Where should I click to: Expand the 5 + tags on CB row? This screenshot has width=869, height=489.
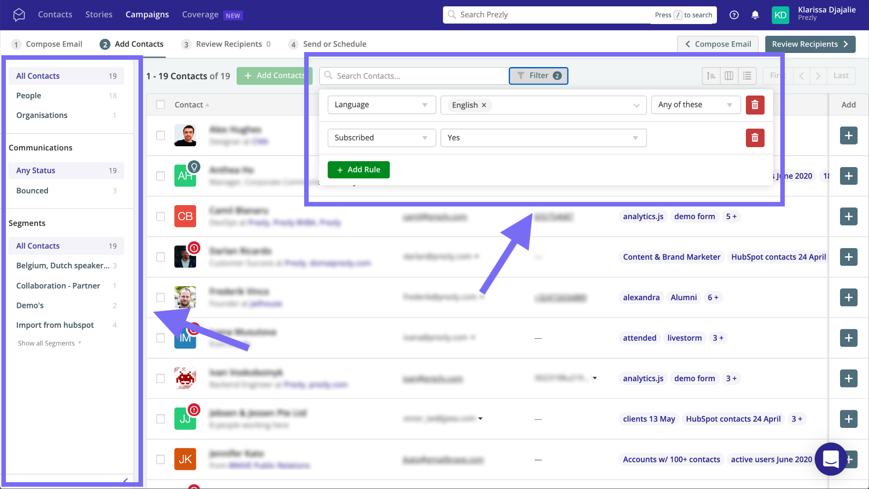click(x=731, y=216)
